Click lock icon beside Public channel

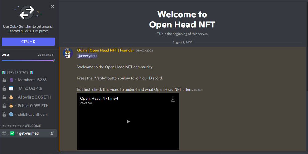click(x=4, y=106)
